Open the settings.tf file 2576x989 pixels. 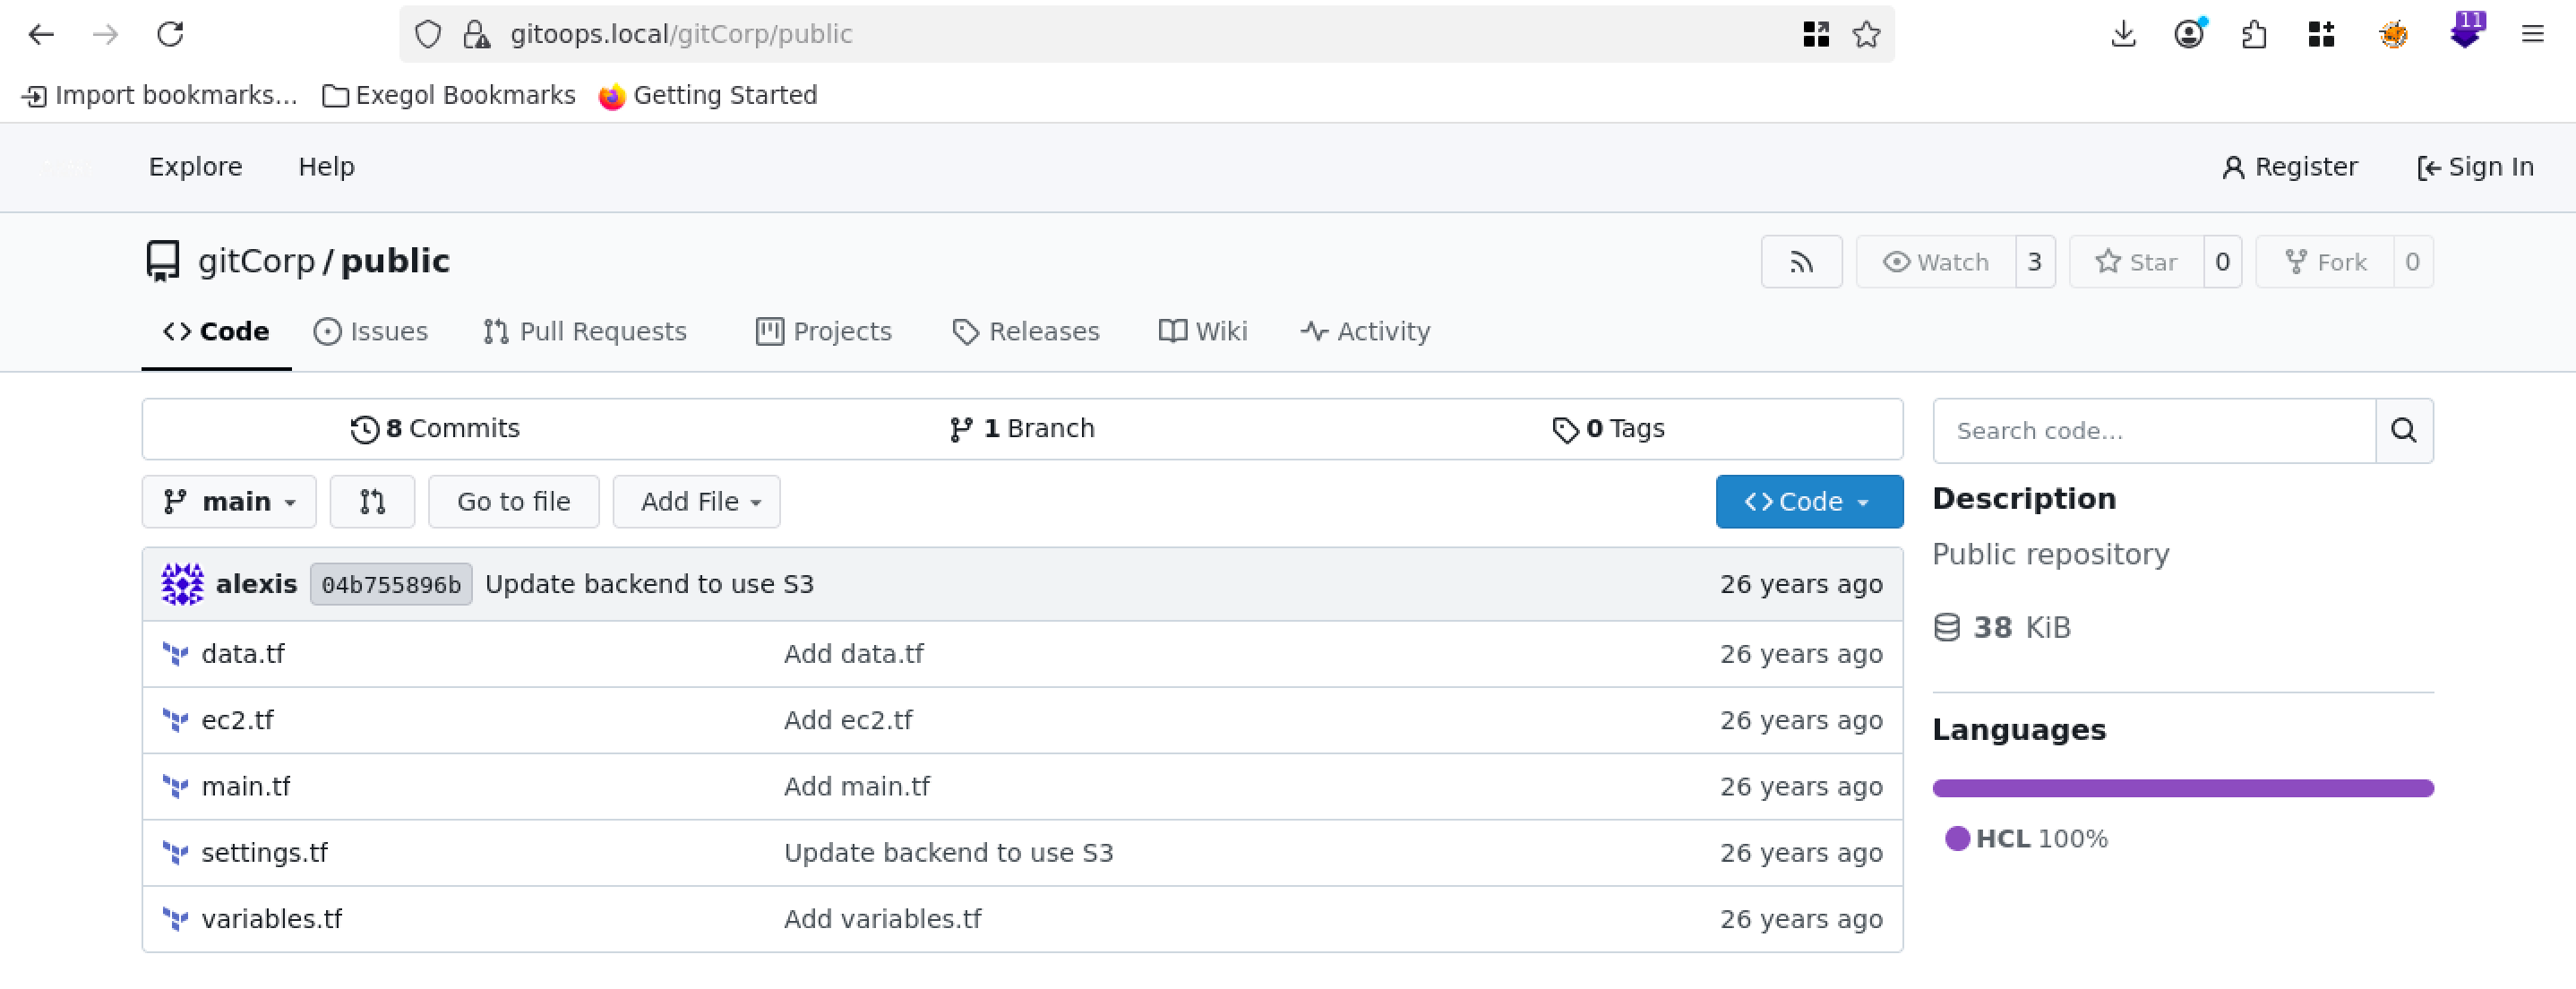[x=264, y=852]
